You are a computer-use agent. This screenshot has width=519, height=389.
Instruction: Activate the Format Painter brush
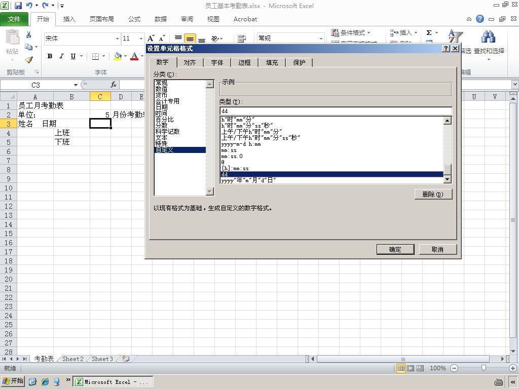click(29, 60)
